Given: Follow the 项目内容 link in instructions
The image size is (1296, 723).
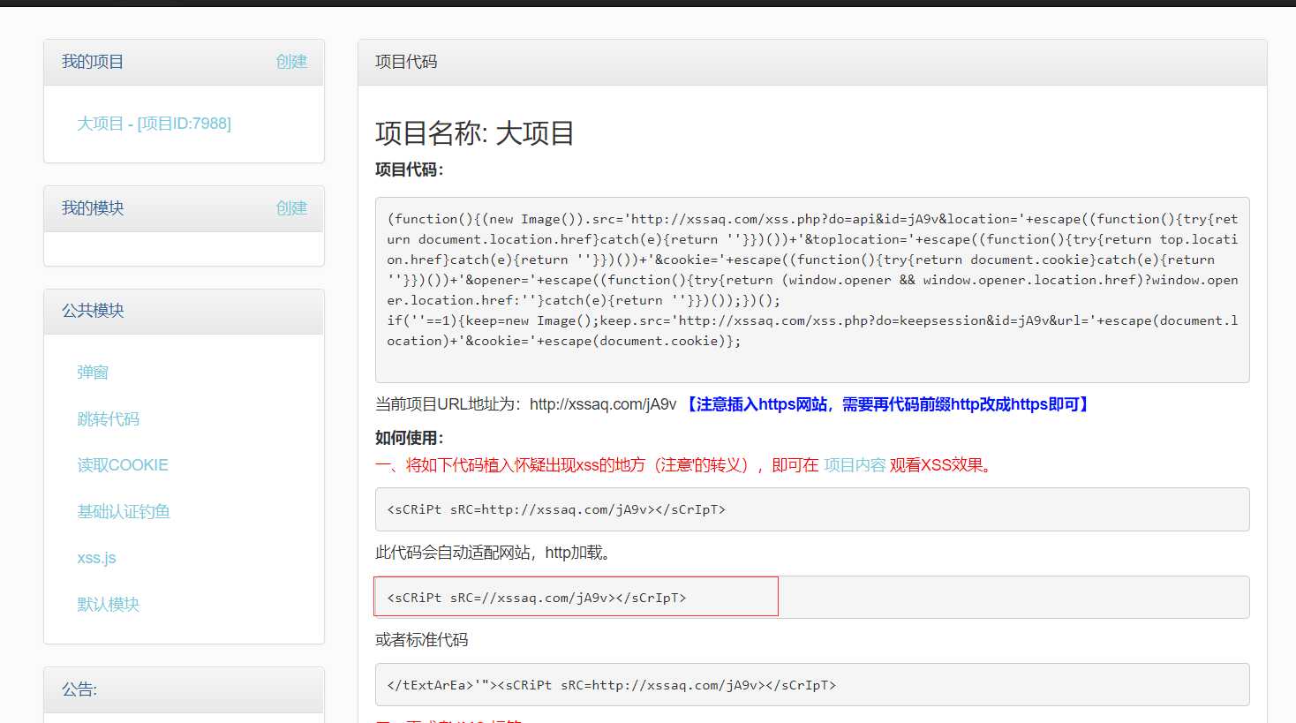Looking at the screenshot, I should 855,465.
